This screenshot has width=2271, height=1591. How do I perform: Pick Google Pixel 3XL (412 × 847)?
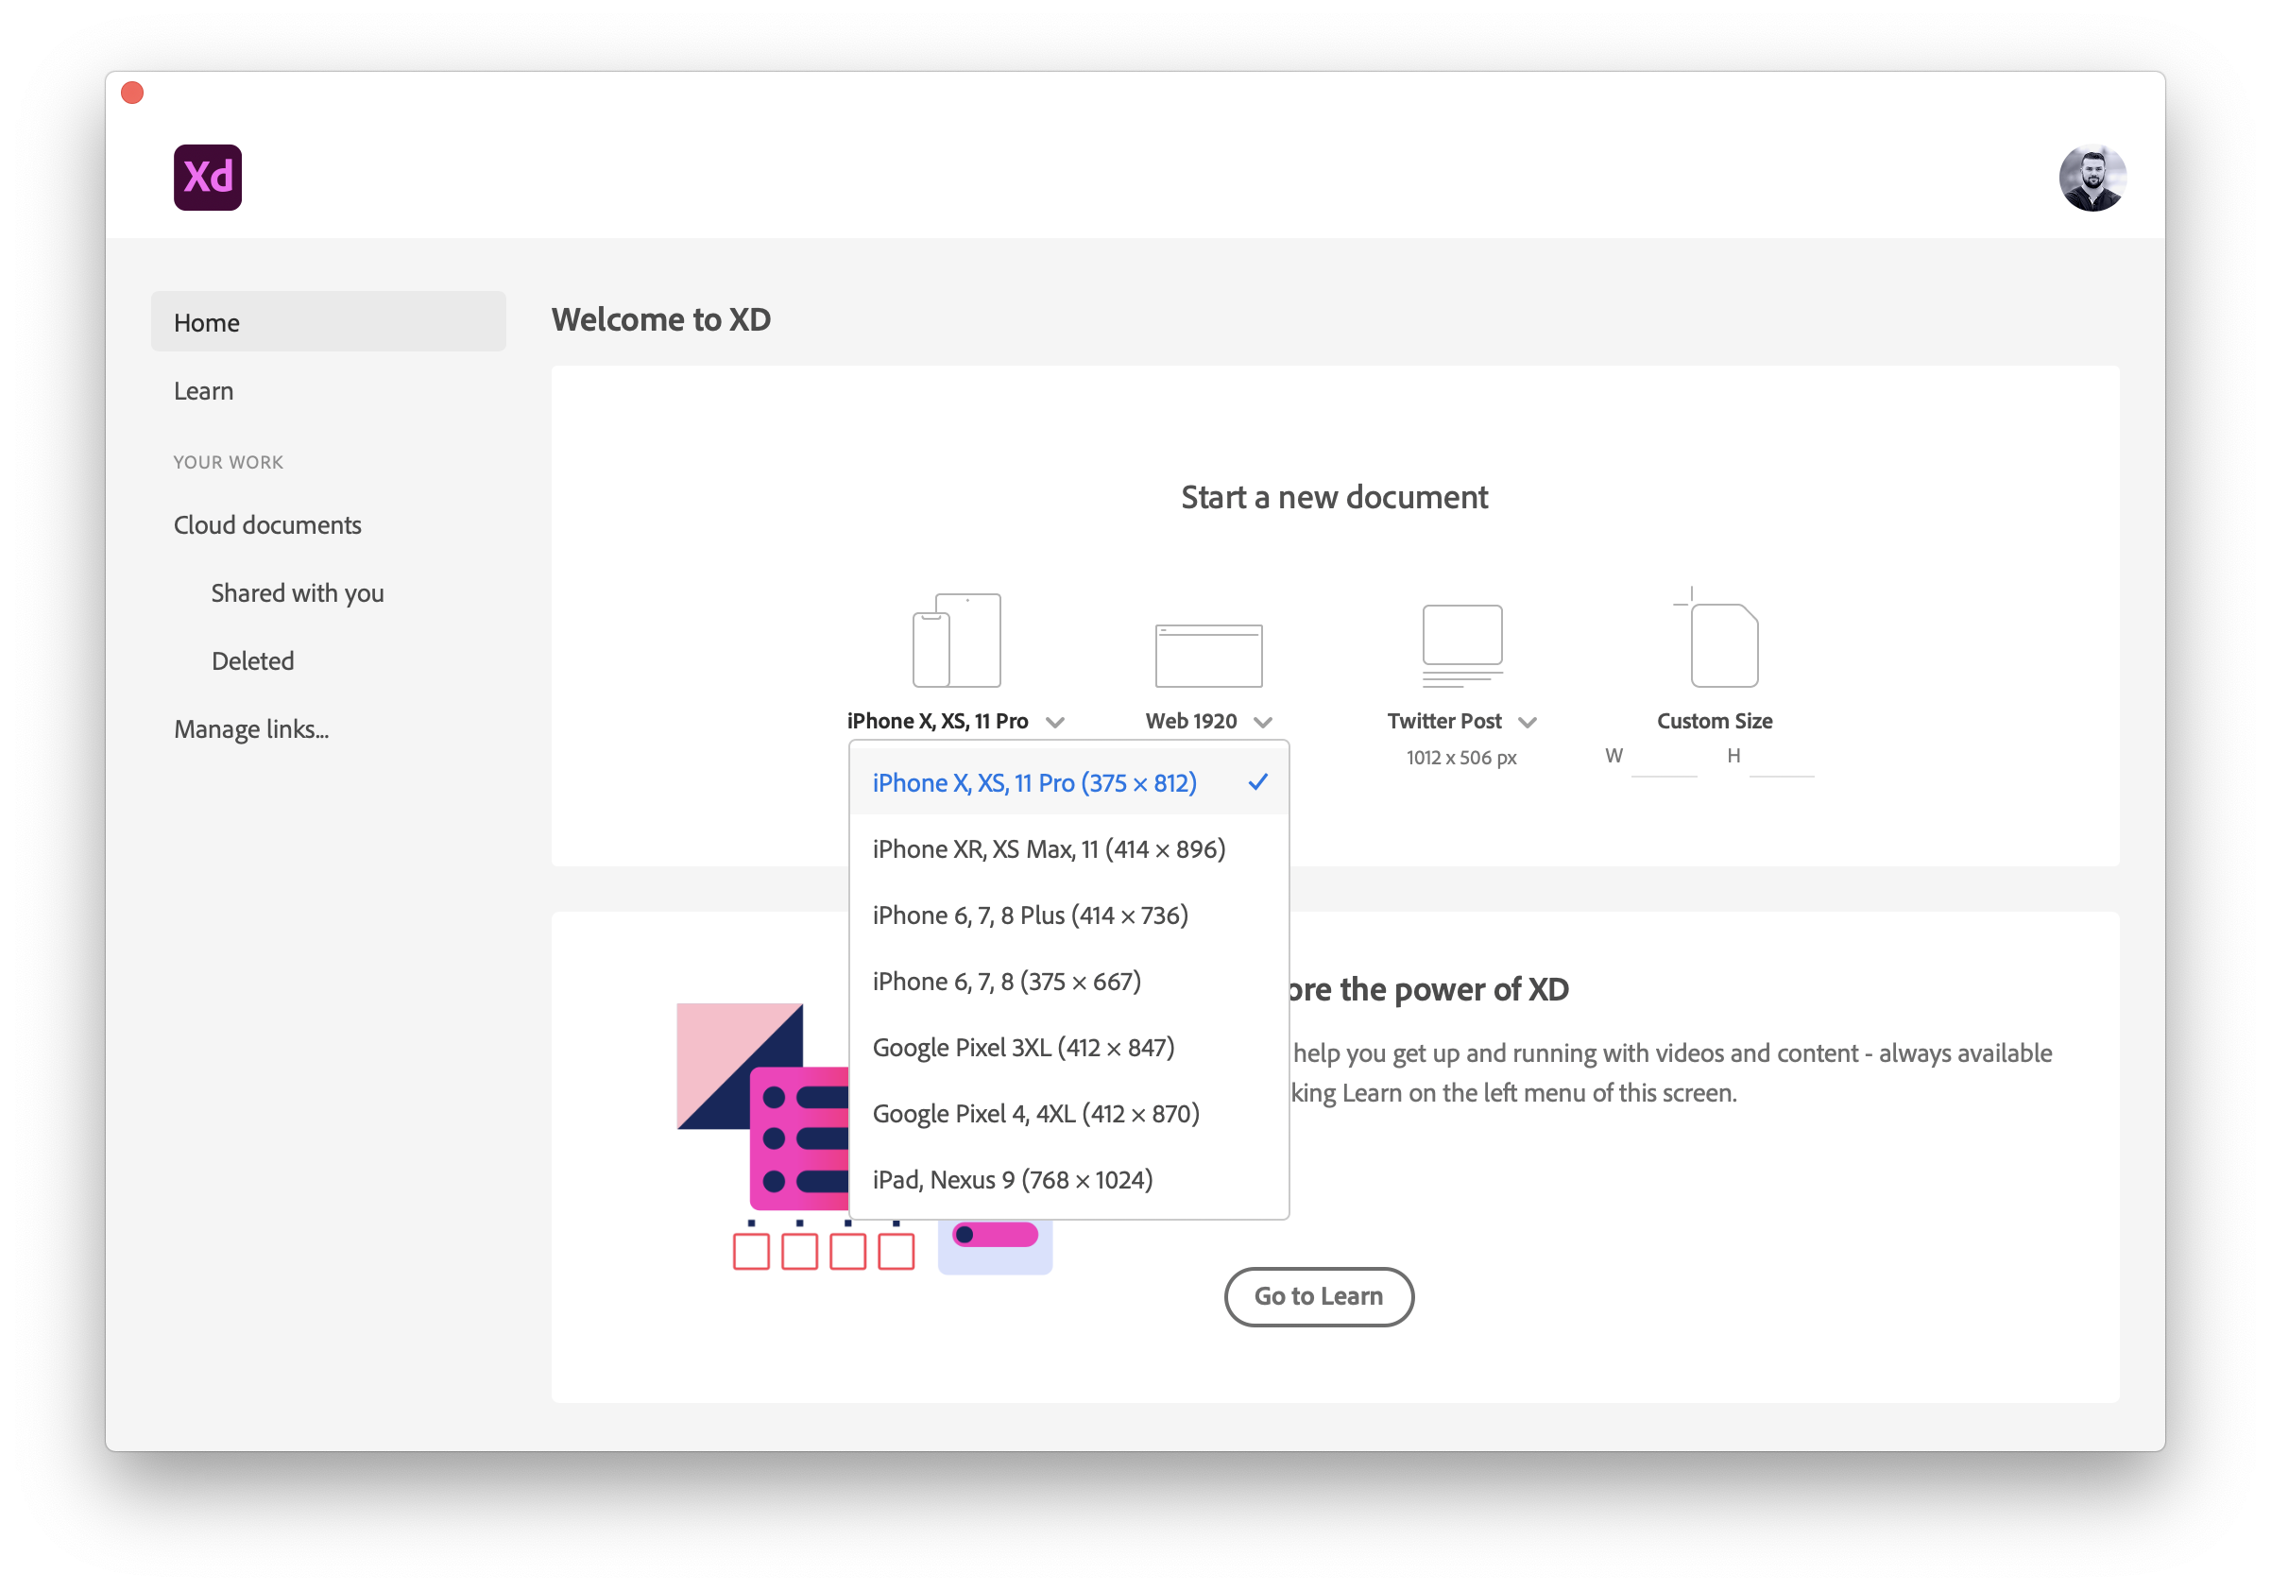click(x=1069, y=1048)
